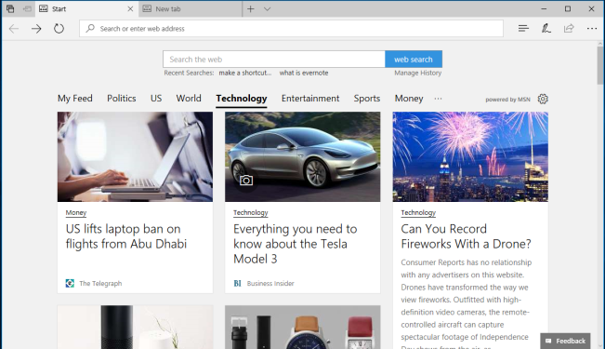
Task: Open Edge settings and more menu
Action: coord(591,28)
